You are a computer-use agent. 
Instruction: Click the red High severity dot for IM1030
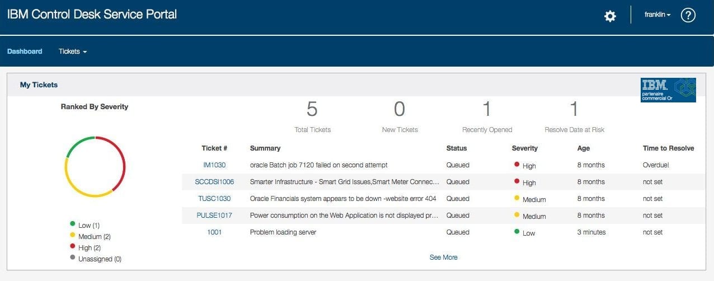coord(517,165)
